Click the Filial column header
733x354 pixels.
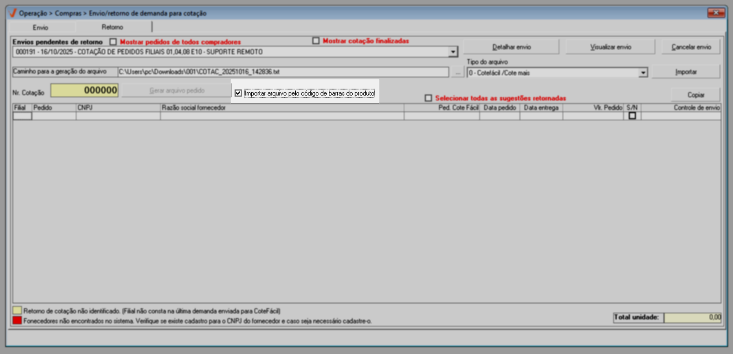(x=22, y=108)
